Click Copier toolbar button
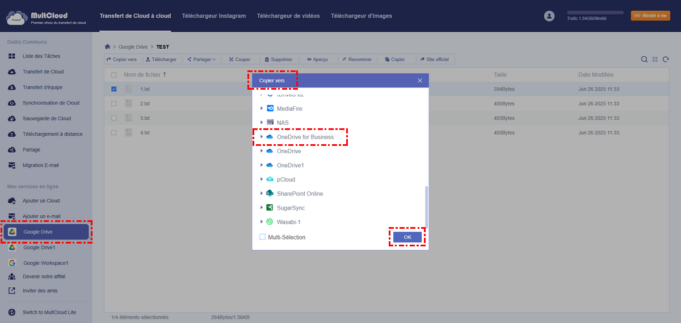 coord(394,60)
